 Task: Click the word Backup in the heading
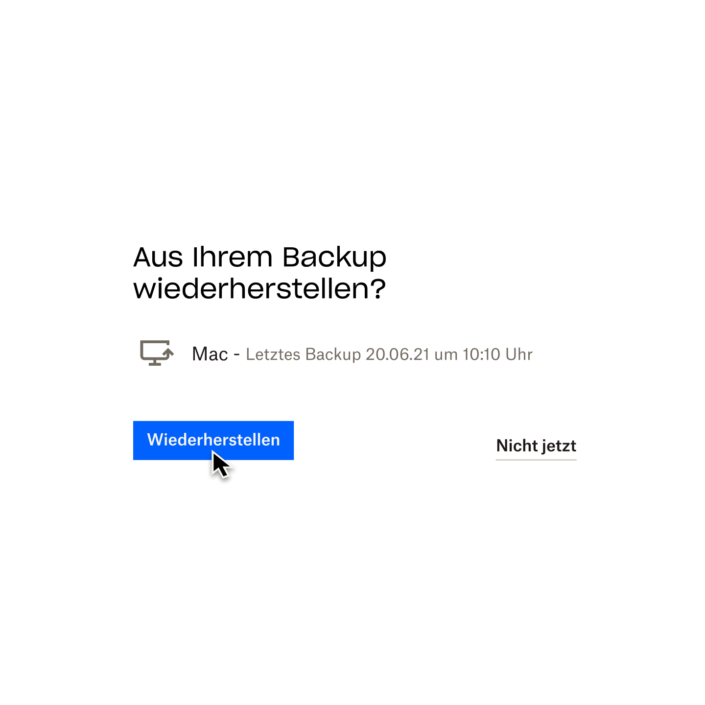(x=334, y=257)
